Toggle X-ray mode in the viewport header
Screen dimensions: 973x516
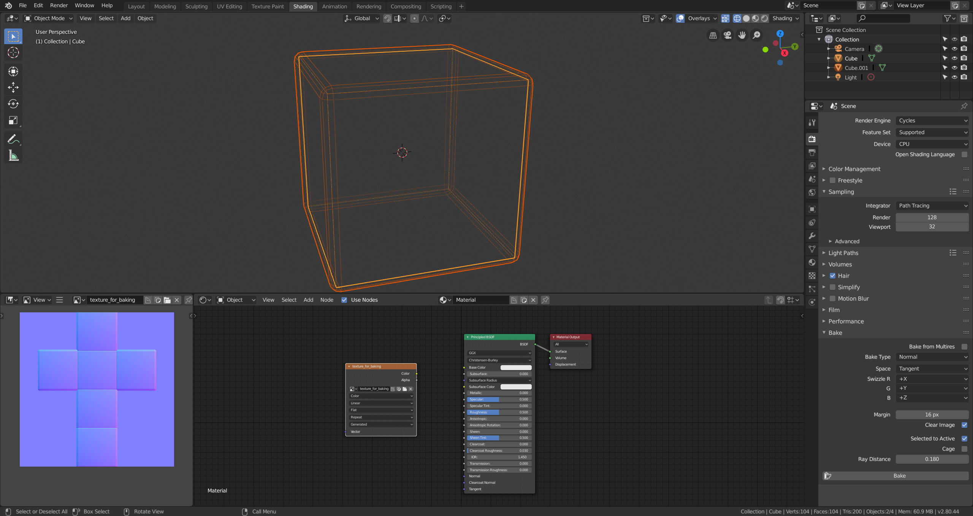click(726, 18)
